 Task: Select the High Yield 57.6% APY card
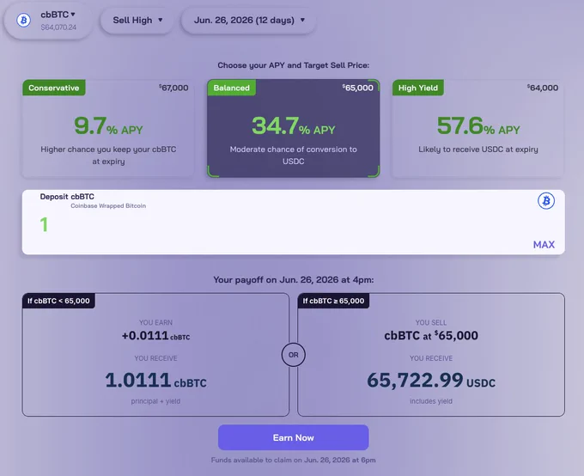478,128
